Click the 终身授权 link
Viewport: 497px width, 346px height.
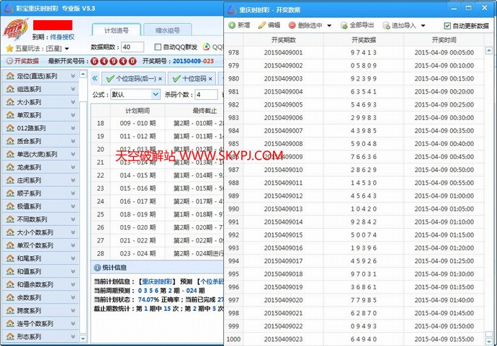click(x=62, y=37)
